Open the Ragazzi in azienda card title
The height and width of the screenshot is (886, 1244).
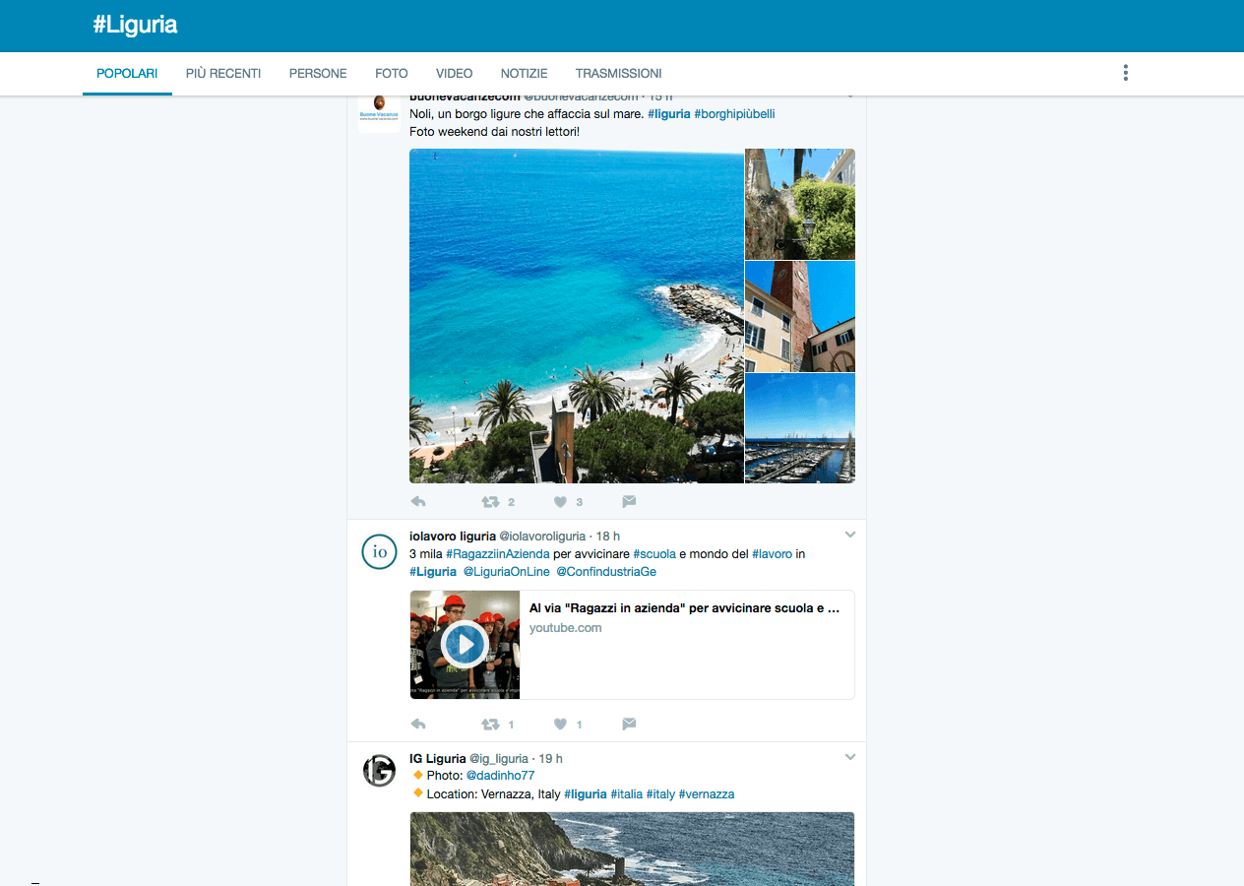pos(684,608)
